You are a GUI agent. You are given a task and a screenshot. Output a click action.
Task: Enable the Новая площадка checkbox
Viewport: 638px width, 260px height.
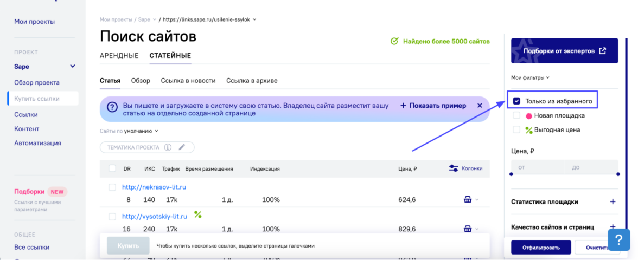point(516,115)
